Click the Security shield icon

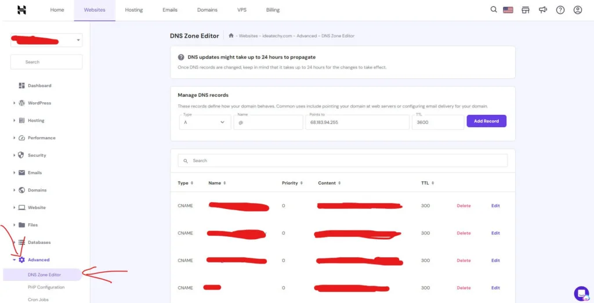(x=21, y=156)
